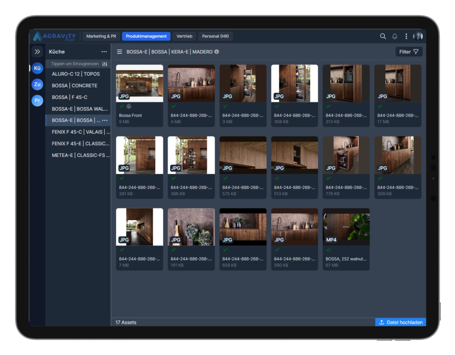The image size is (455, 355).
Task: Open the Filter dropdown
Action: (409, 51)
